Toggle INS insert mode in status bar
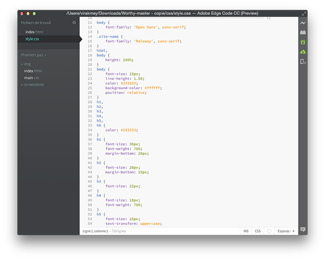Screen dimensions: 325x260 (246, 231)
